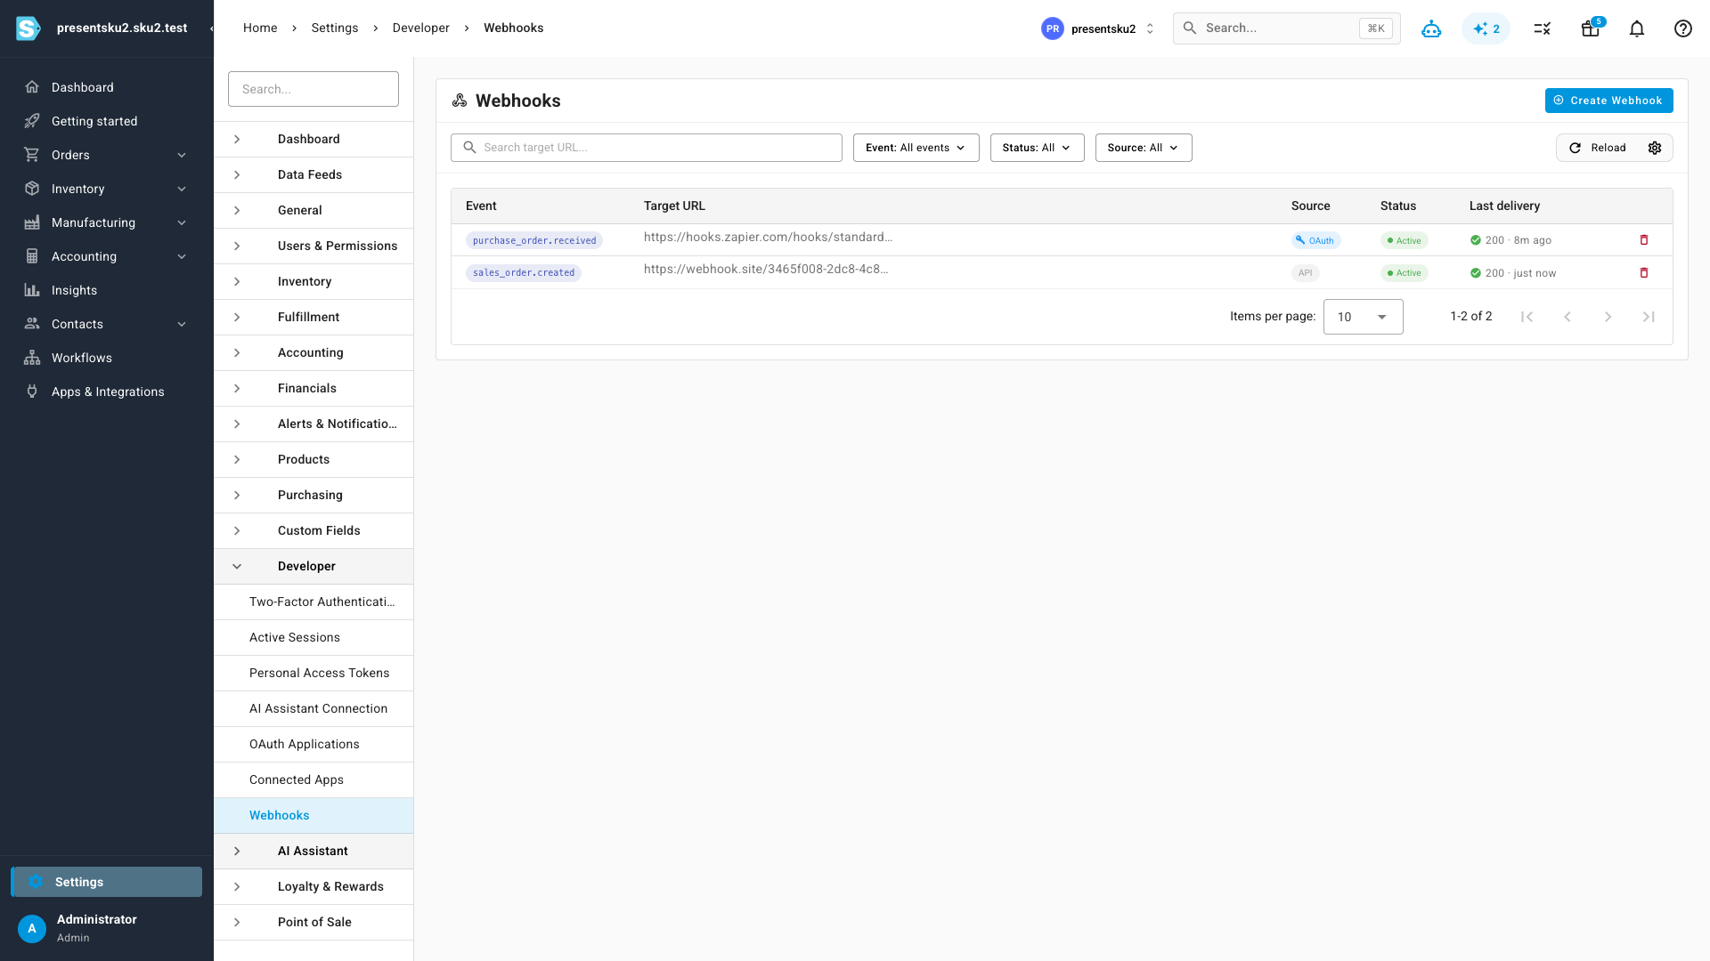This screenshot has height=961, width=1710.
Task: Open the Event: All events filter
Action: 916,148
